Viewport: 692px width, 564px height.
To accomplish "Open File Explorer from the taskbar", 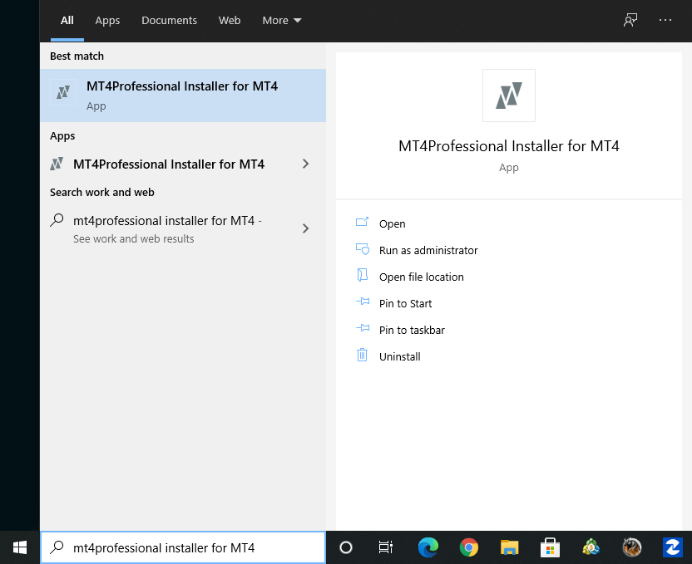I will click(509, 547).
